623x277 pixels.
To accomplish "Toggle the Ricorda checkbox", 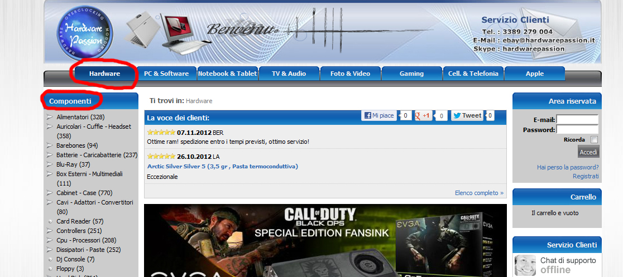I will coord(595,139).
